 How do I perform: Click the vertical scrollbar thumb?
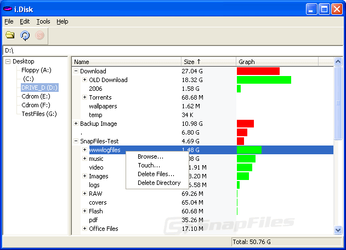(x=338, y=103)
